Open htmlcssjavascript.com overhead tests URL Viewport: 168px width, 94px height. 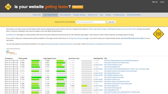[x=121, y=61]
